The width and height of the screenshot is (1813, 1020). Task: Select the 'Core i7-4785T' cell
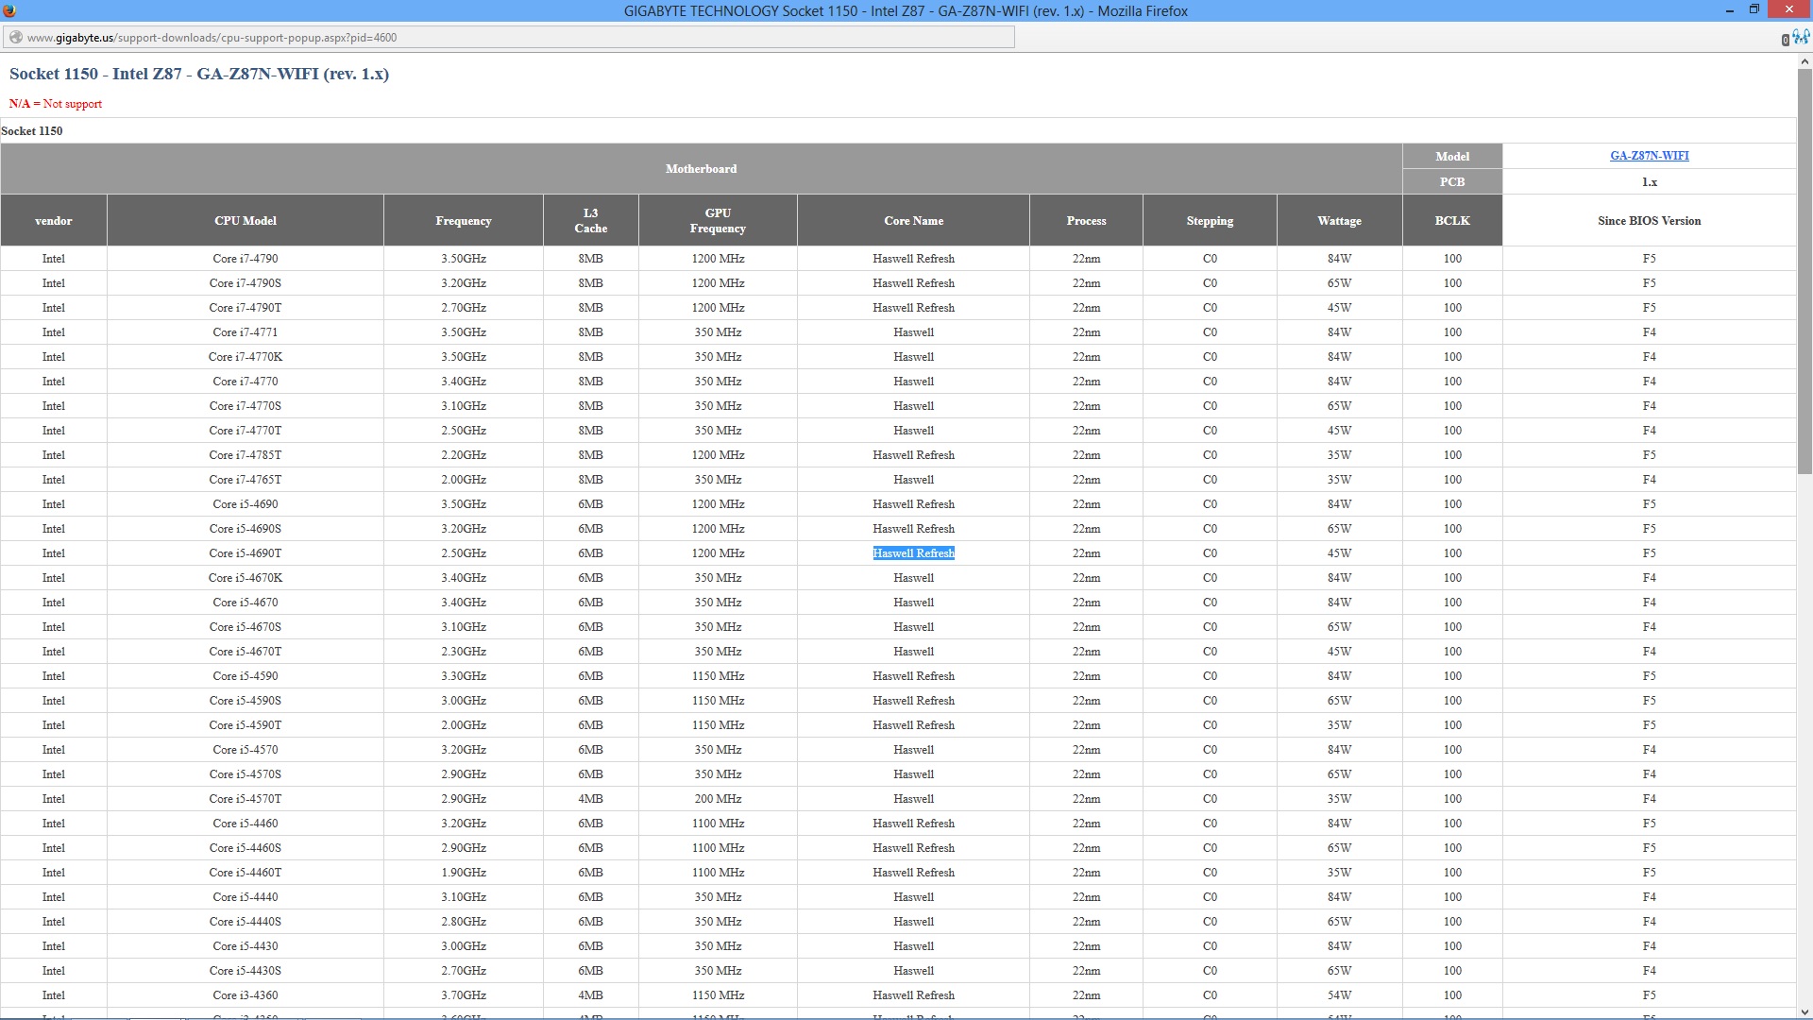pyautogui.click(x=246, y=455)
